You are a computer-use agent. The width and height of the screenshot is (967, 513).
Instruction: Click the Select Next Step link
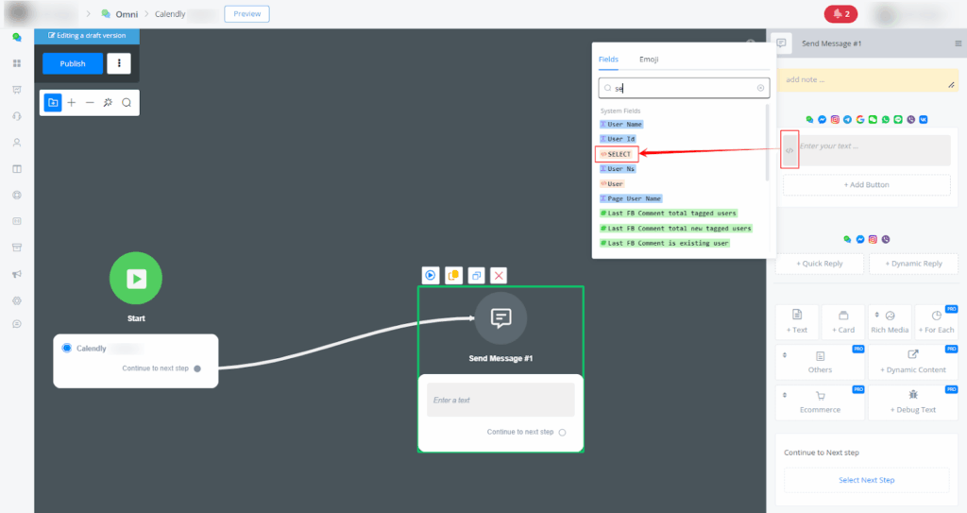click(x=866, y=480)
